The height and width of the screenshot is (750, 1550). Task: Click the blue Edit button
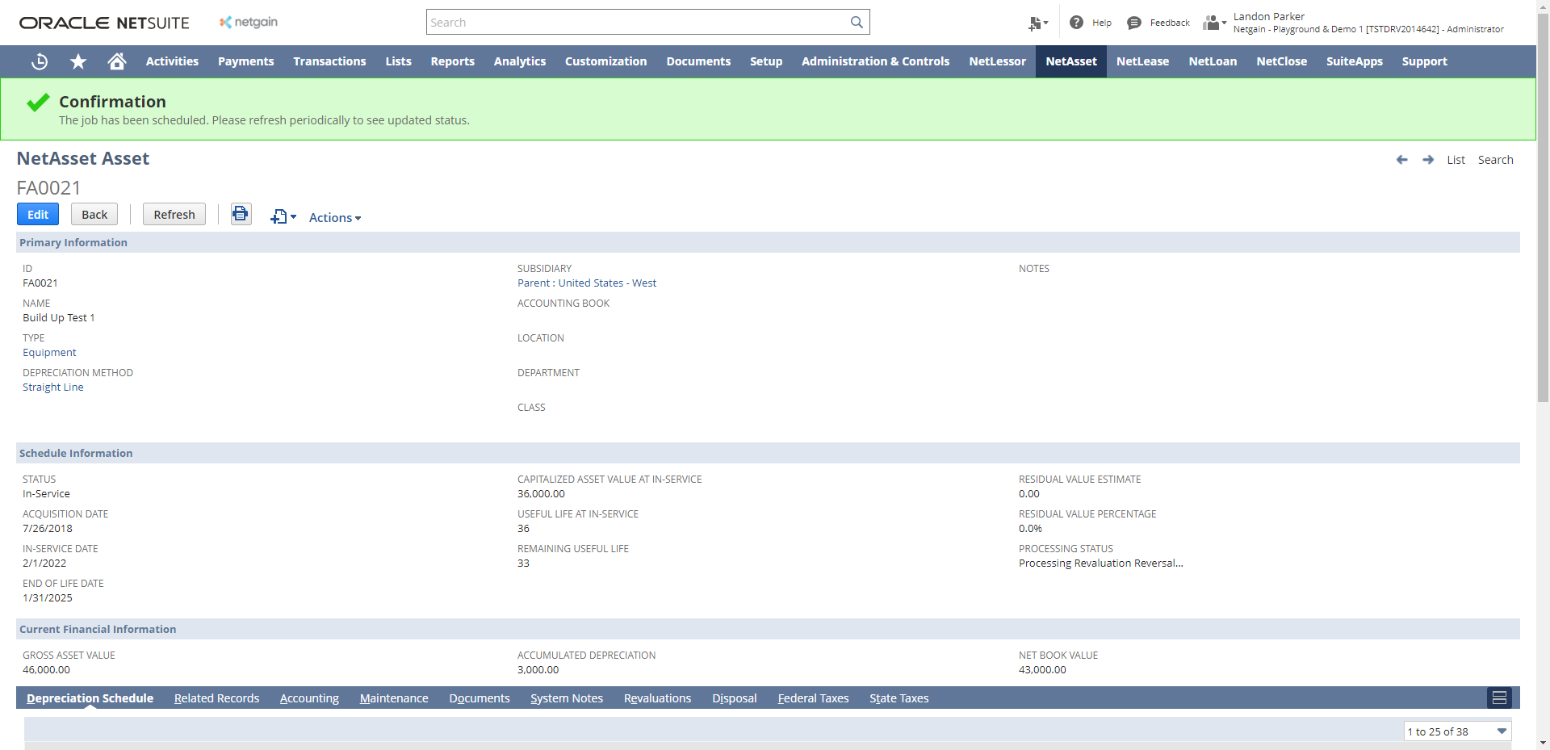pyautogui.click(x=38, y=214)
